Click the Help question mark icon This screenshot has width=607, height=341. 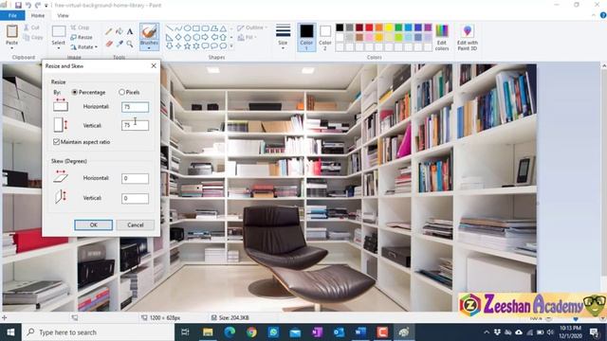tap(603, 15)
